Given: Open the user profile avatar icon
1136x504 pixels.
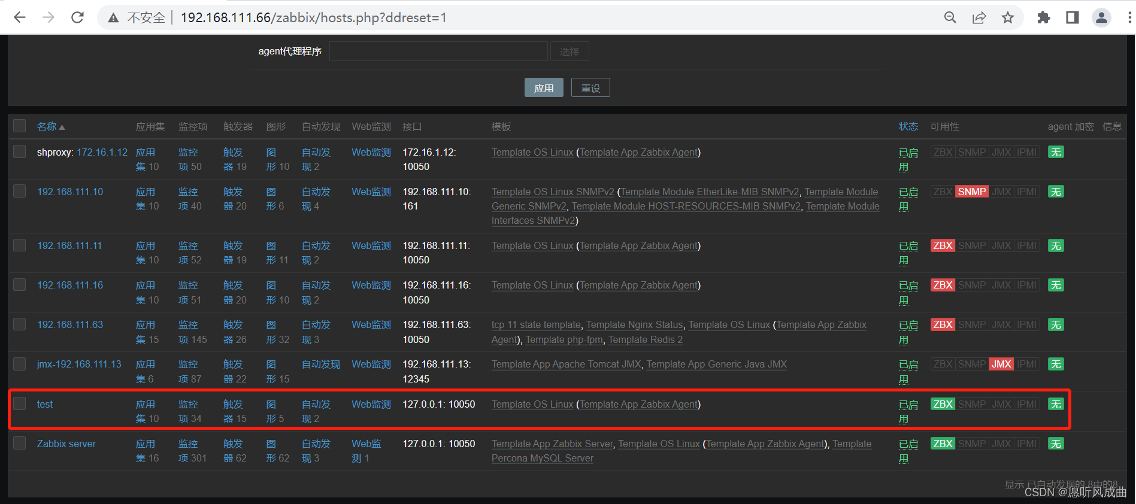Looking at the screenshot, I should point(1101,17).
